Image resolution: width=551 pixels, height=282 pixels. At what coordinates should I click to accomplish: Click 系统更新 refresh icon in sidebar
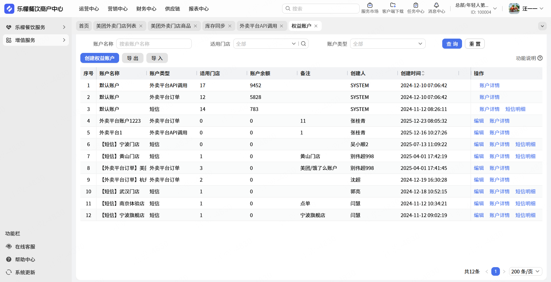tap(9, 272)
